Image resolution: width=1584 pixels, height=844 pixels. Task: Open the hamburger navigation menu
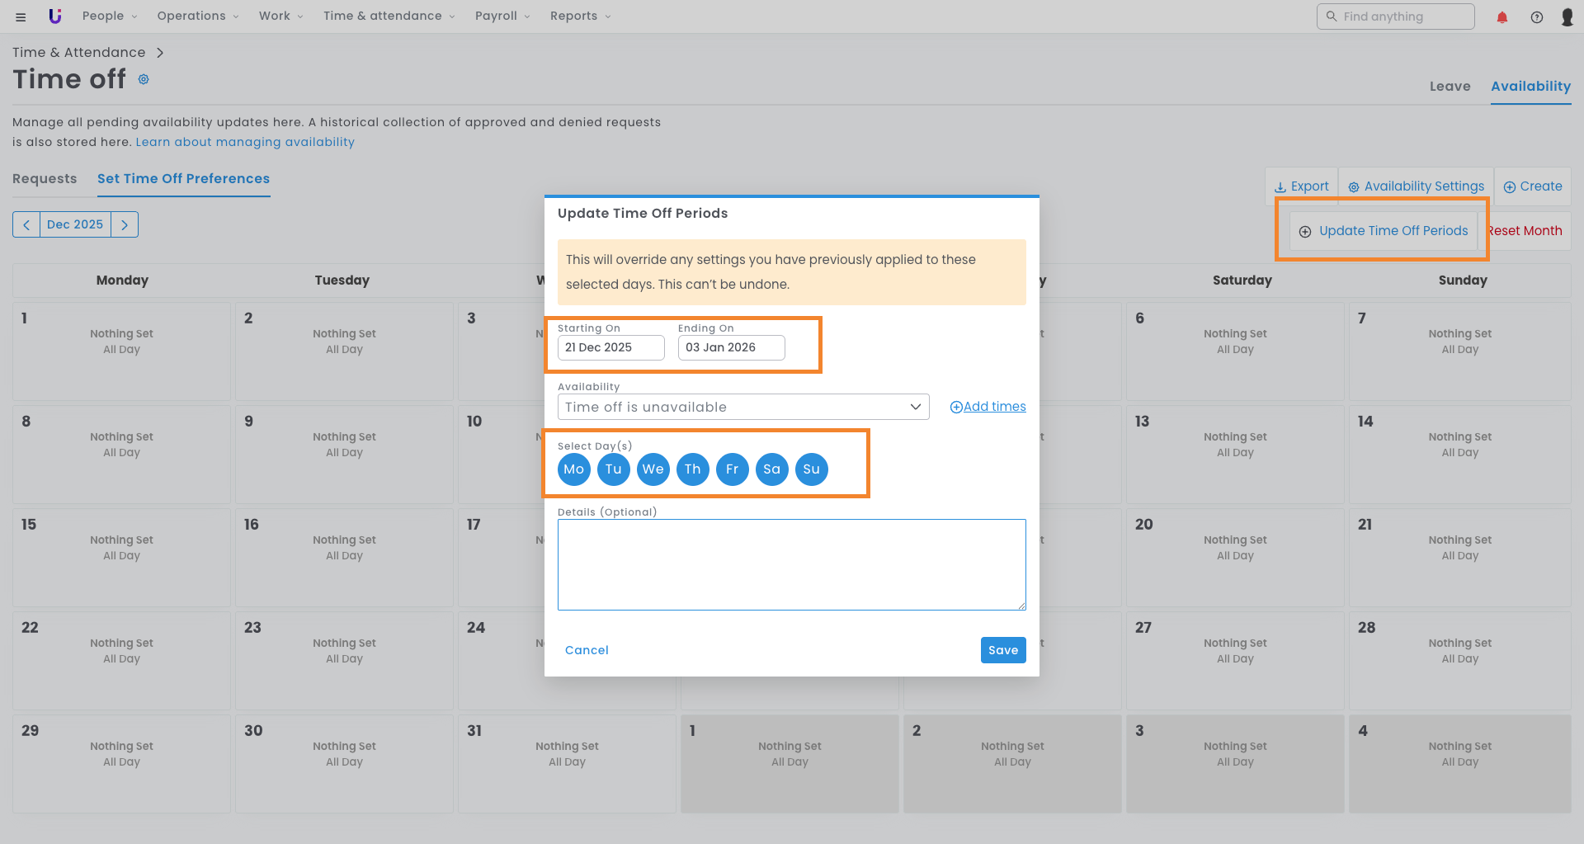click(x=21, y=17)
